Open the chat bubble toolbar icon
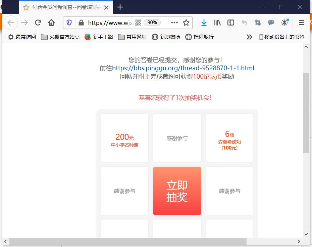 pyautogui.click(x=271, y=23)
